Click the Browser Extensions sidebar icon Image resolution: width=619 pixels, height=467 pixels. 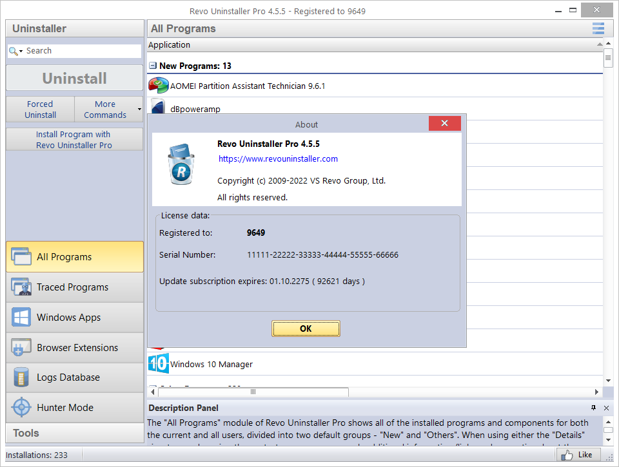click(x=21, y=347)
